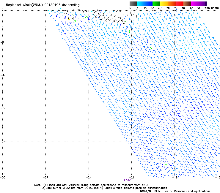Click the cyan-blue 5-15 knots color segment
This screenshot has height=193, width=220.
point(145,4)
